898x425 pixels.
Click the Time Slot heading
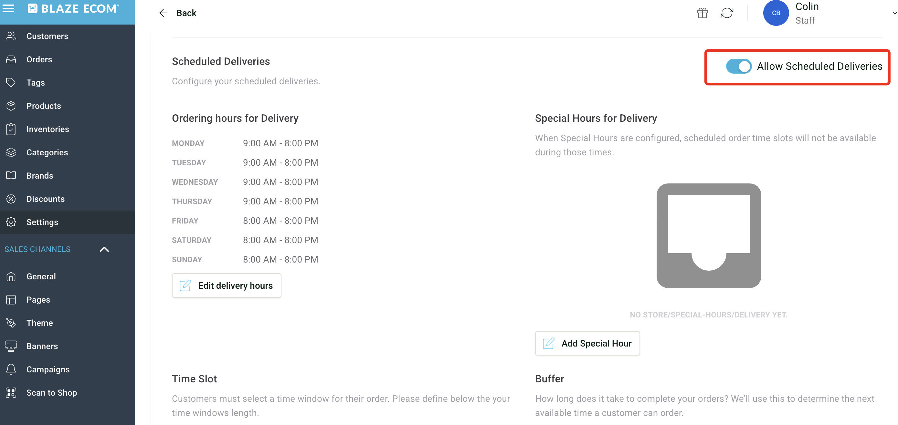pos(194,379)
